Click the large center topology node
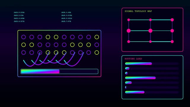Image resolution: width=190 pixels, height=107 pixels. [x=150, y=31]
